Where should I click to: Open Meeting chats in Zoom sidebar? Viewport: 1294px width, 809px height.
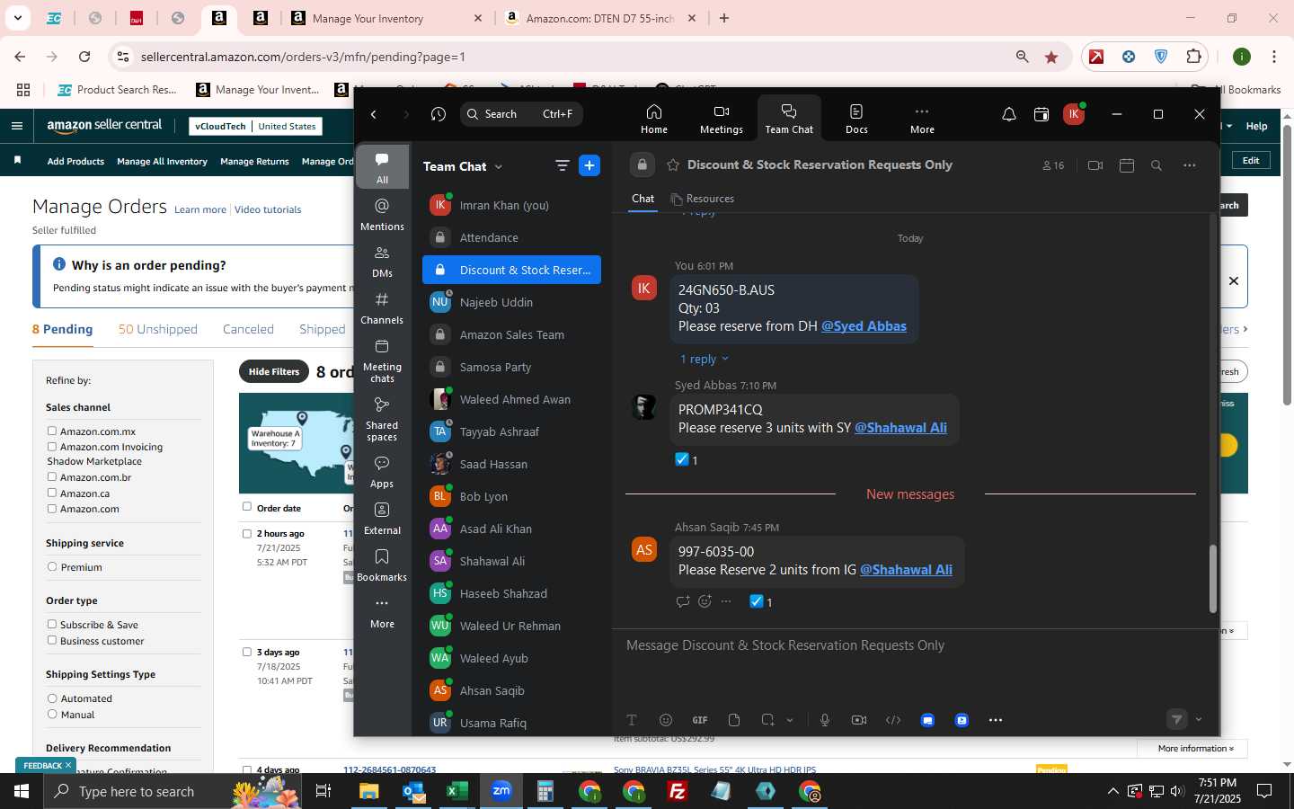[x=382, y=360]
